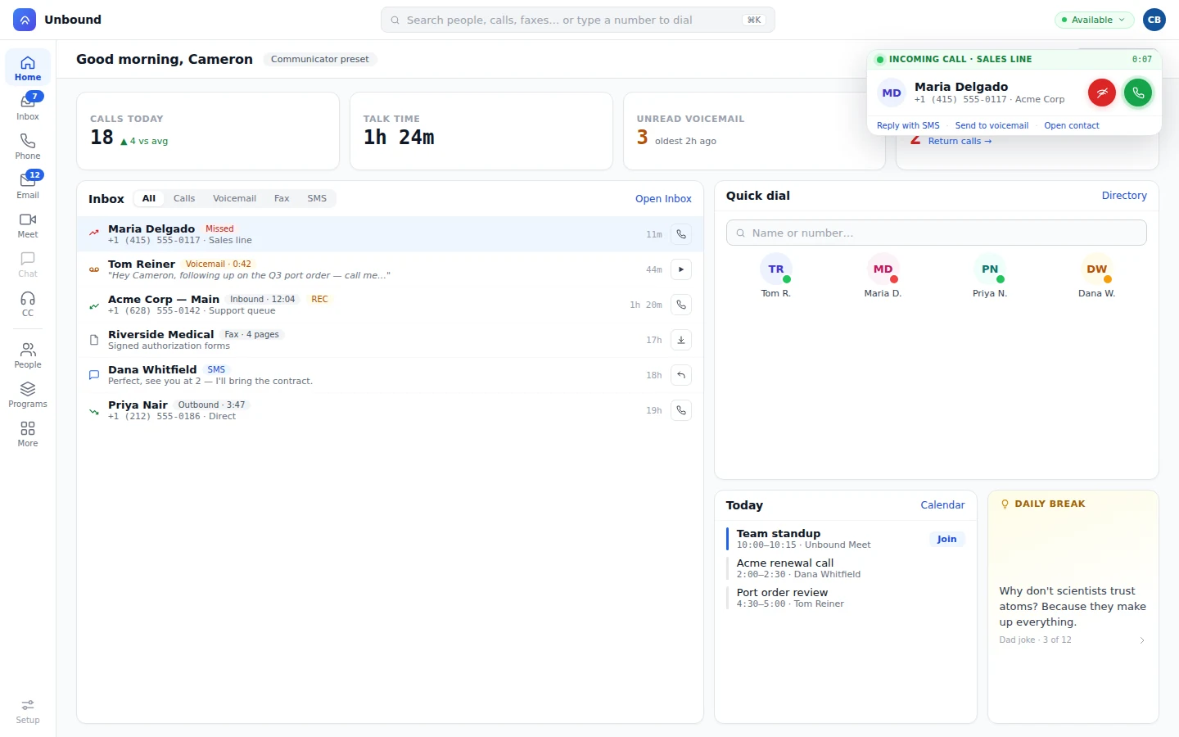Viewport: 1179px width, 737px height.
Task: Reply to Dana Whitfield's SMS
Action: (681, 375)
